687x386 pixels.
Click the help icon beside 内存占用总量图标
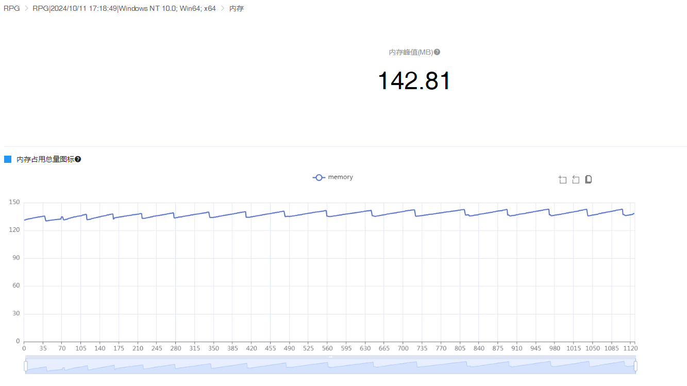pyautogui.click(x=78, y=160)
